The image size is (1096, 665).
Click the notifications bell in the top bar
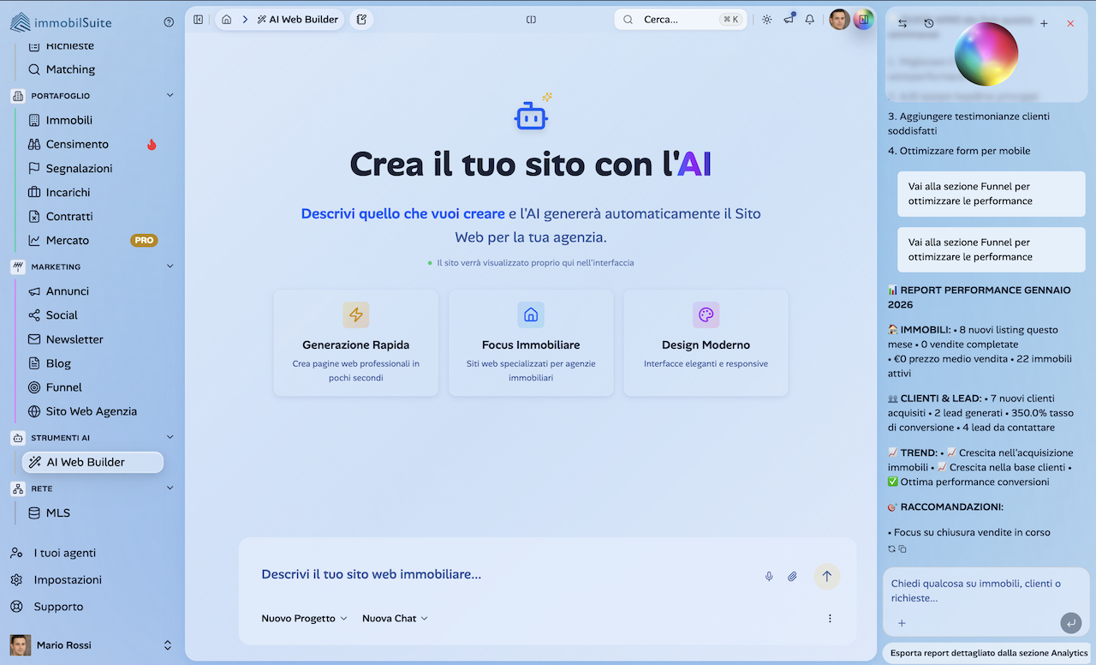tap(809, 19)
